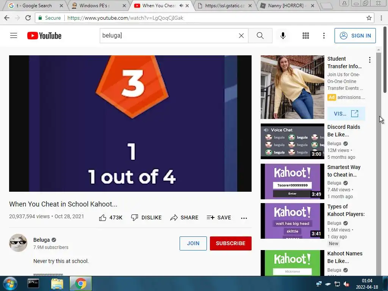Image resolution: width=388 pixels, height=291 pixels.
Task: Click the SUBSCRIBE button
Action: 231,243
